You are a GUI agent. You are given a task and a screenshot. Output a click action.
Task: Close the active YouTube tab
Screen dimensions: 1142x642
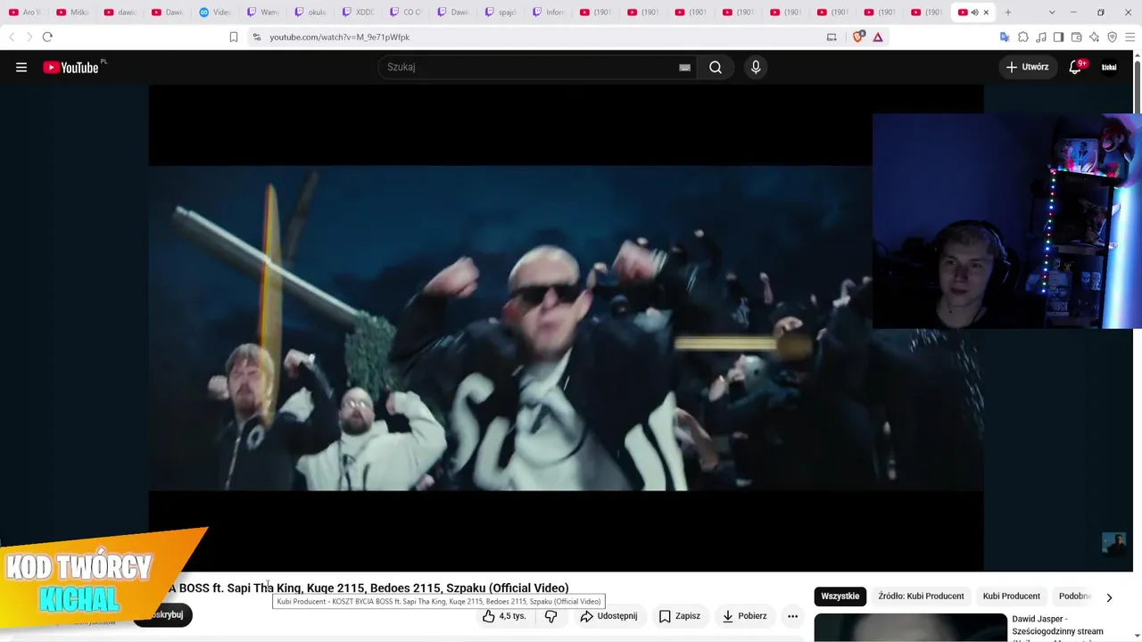pyautogui.click(x=986, y=12)
